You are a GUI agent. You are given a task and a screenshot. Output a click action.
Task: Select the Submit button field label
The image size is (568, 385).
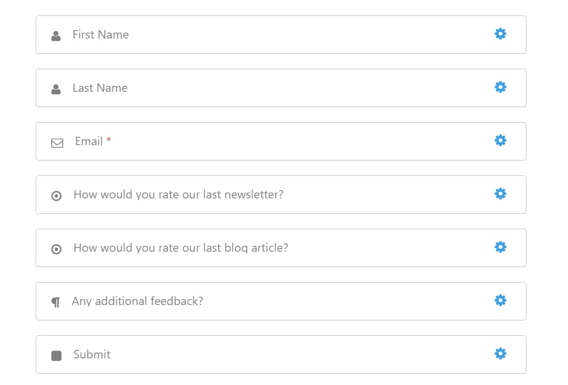point(92,354)
